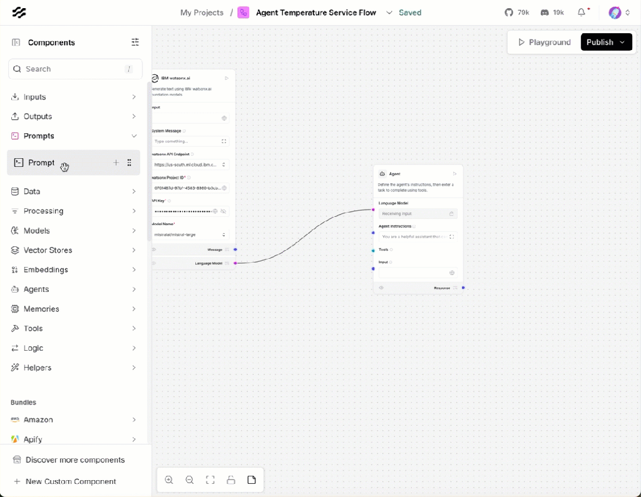641x497 pixels.
Task: Fit the flow to view
Action: click(210, 479)
